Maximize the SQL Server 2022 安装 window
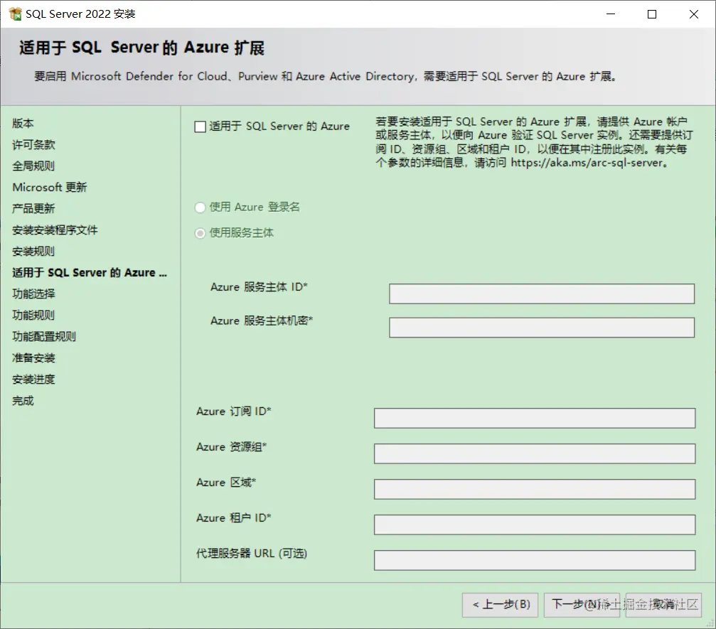716x629 pixels. coord(652,14)
